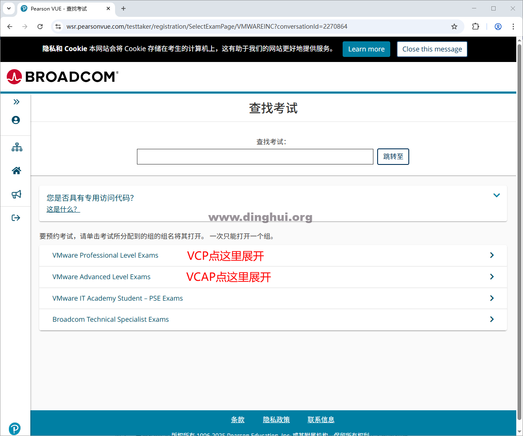Maximize the browser window
Screen dimensions: 523x436
pos(493,8)
